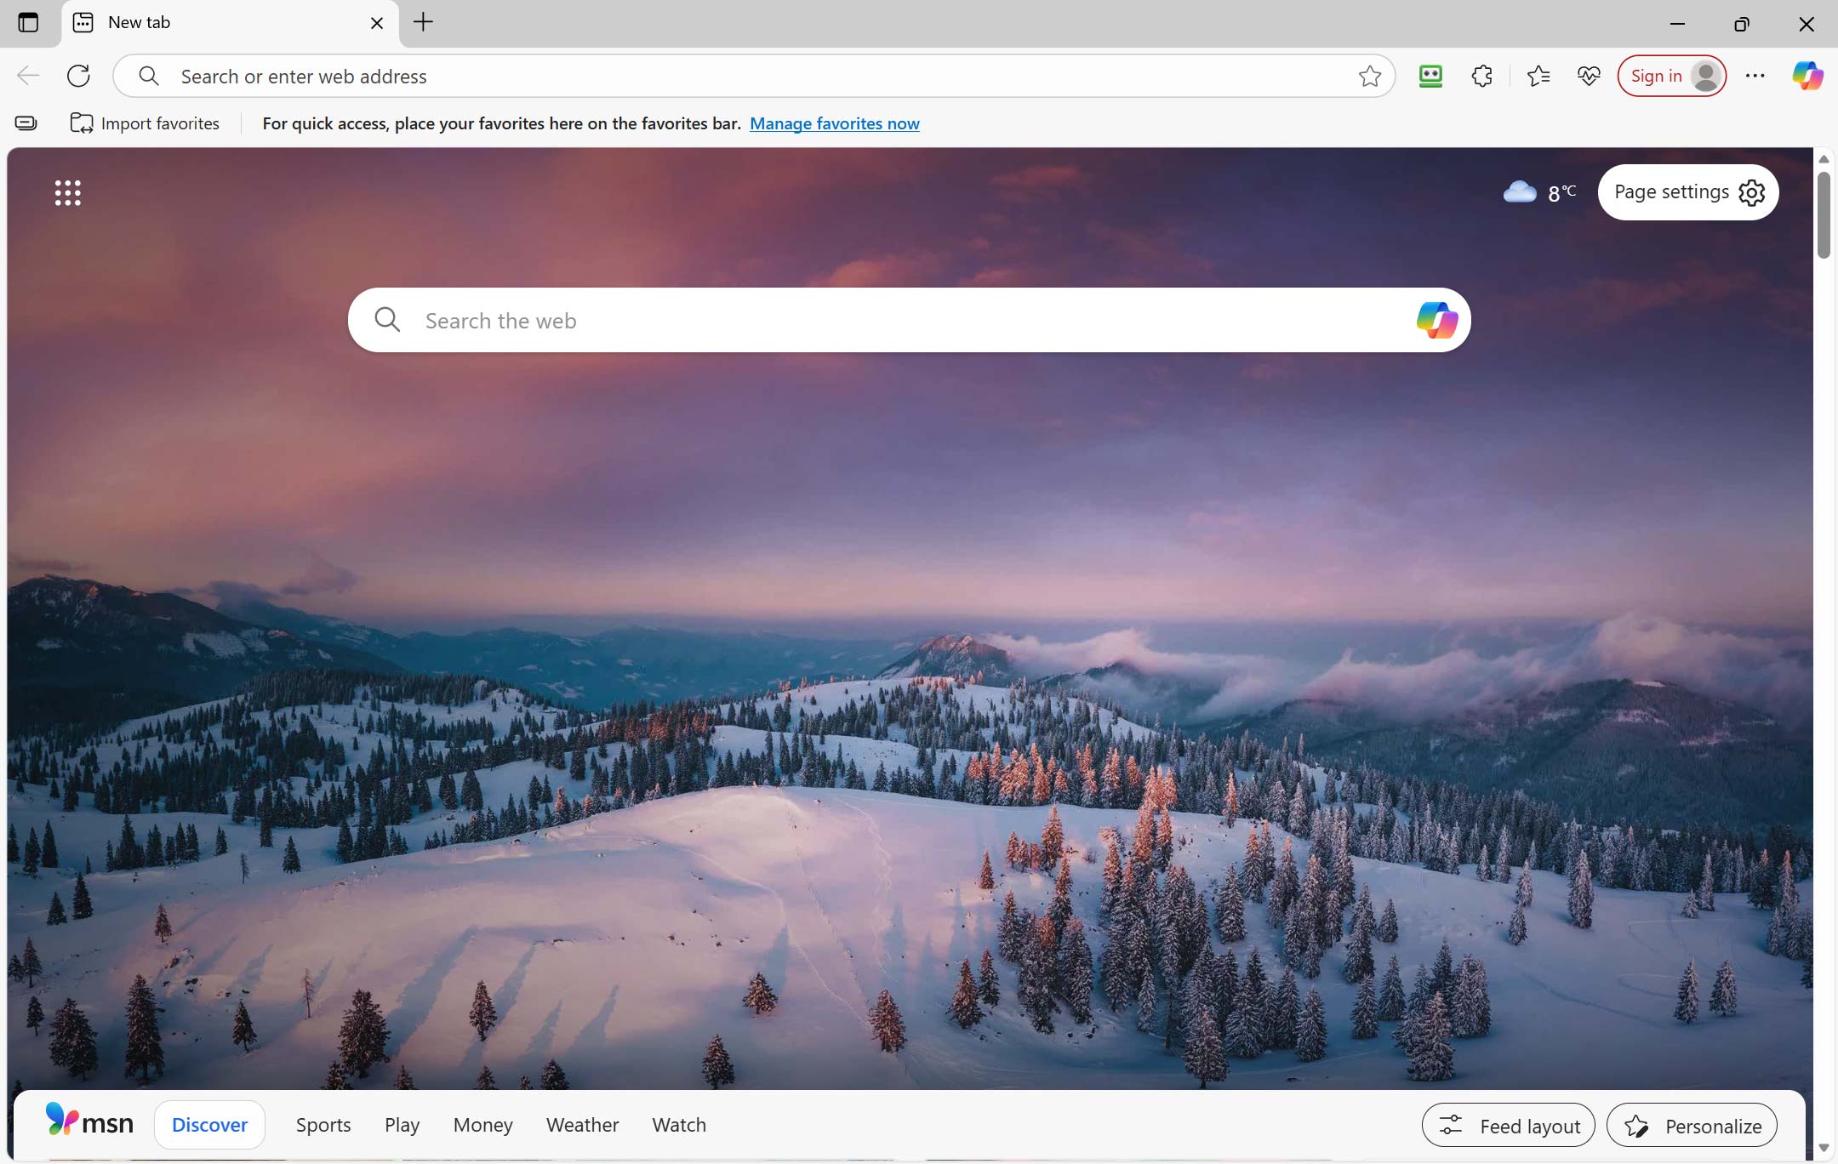Click the Copilot icon inside the search box
Image resolution: width=1838 pixels, height=1164 pixels.
1436,320
